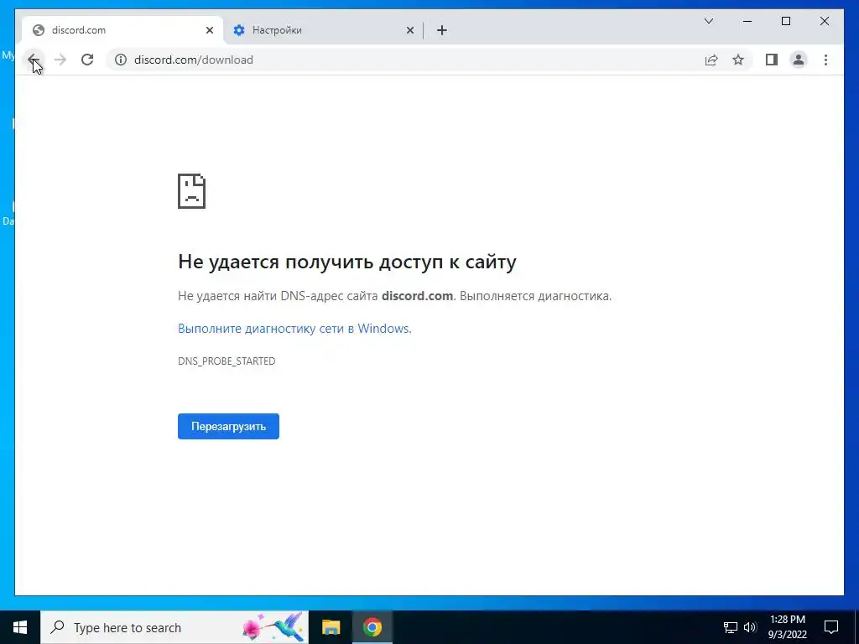Open the notification center icon
The height and width of the screenshot is (644, 859).
click(x=831, y=627)
